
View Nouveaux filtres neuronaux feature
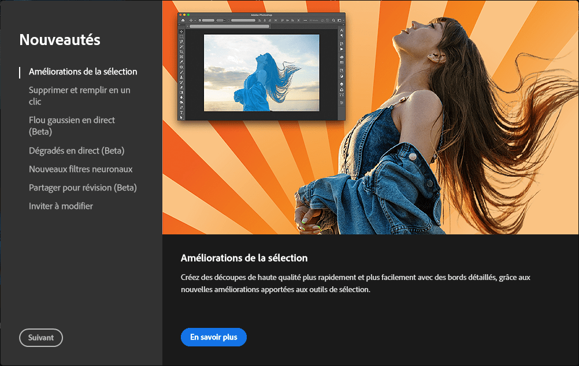click(80, 169)
